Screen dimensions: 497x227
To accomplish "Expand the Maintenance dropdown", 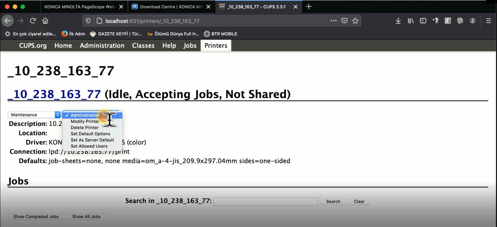I will click(34, 115).
